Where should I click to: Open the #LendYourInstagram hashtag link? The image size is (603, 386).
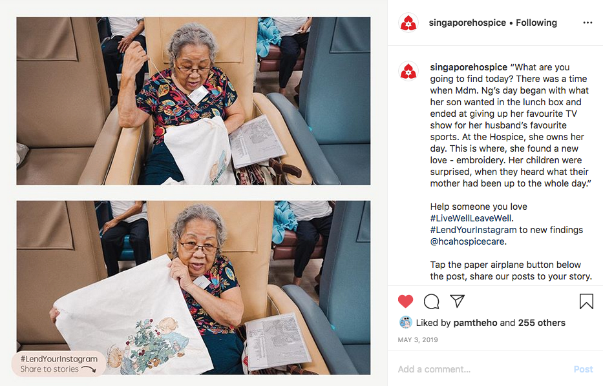(473, 230)
